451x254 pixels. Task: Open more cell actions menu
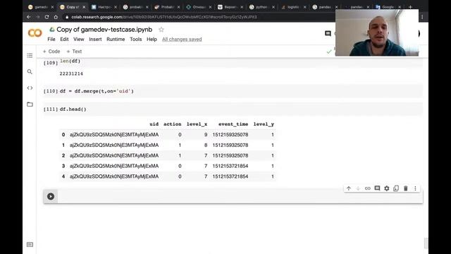tap(415, 188)
